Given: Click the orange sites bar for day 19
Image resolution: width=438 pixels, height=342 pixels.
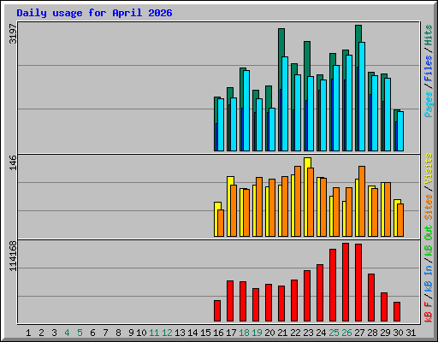Looking at the screenshot, I should 259,207.
